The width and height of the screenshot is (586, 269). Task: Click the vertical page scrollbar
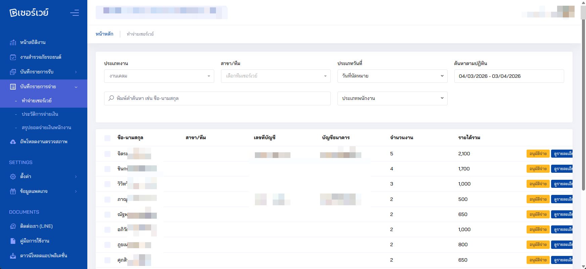pos(583,101)
